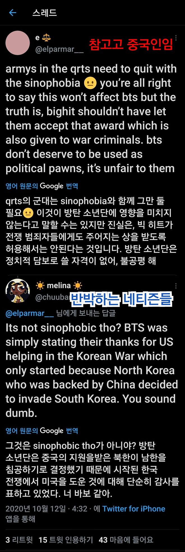Click the sun emoji after melina
Image resolution: width=185 pixels, height=552 pixels.
point(77,286)
